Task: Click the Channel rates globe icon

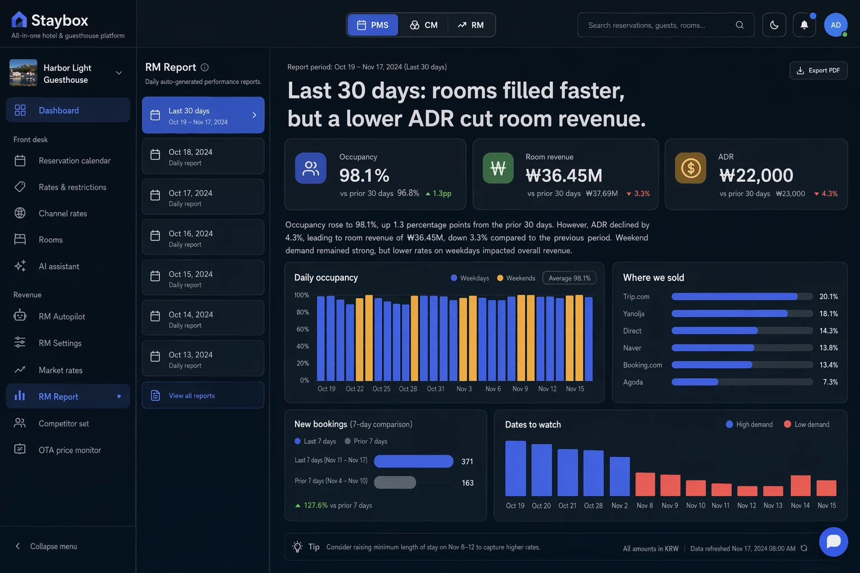Action: click(20, 213)
